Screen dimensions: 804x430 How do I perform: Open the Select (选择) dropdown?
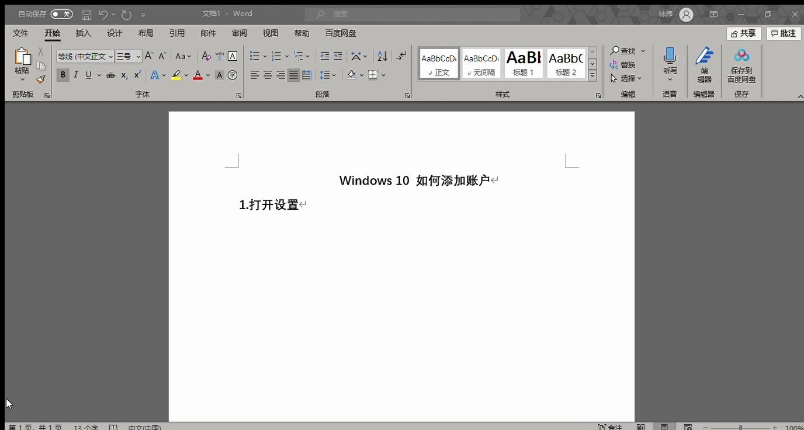(626, 78)
